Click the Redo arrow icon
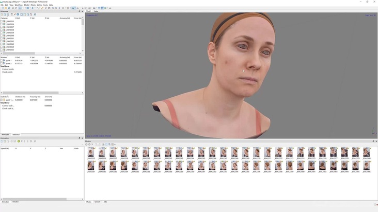 click(x=16, y=8)
